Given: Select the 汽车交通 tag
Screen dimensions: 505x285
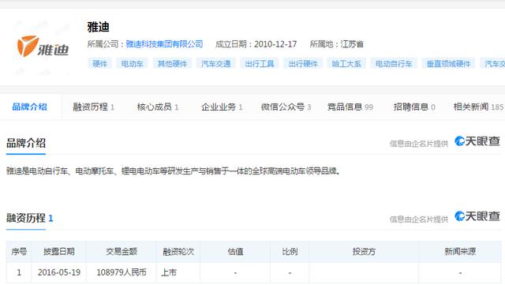Looking at the screenshot, I should pyautogui.click(x=215, y=63).
